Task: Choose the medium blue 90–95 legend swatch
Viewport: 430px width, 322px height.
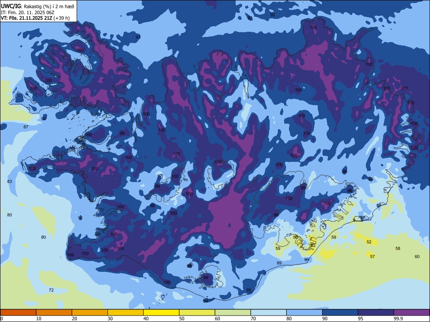Action: pyautogui.click(x=340, y=313)
